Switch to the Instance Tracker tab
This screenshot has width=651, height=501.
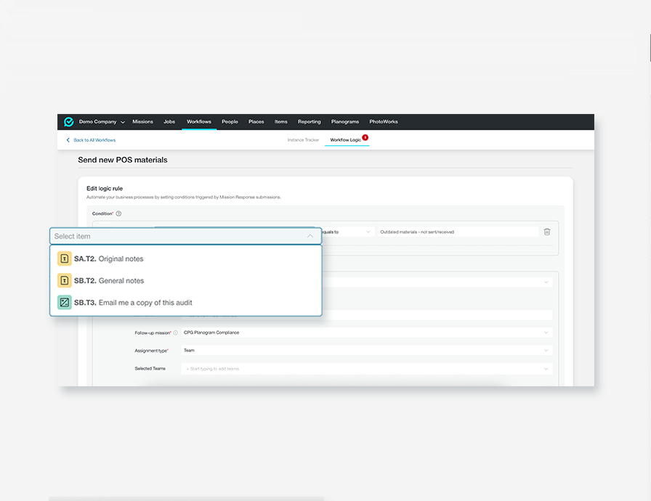click(303, 139)
